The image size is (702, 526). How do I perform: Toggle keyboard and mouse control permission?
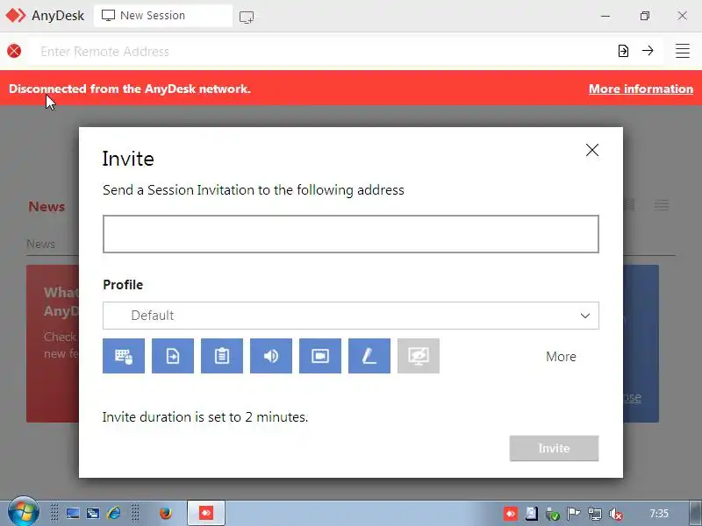pos(124,356)
